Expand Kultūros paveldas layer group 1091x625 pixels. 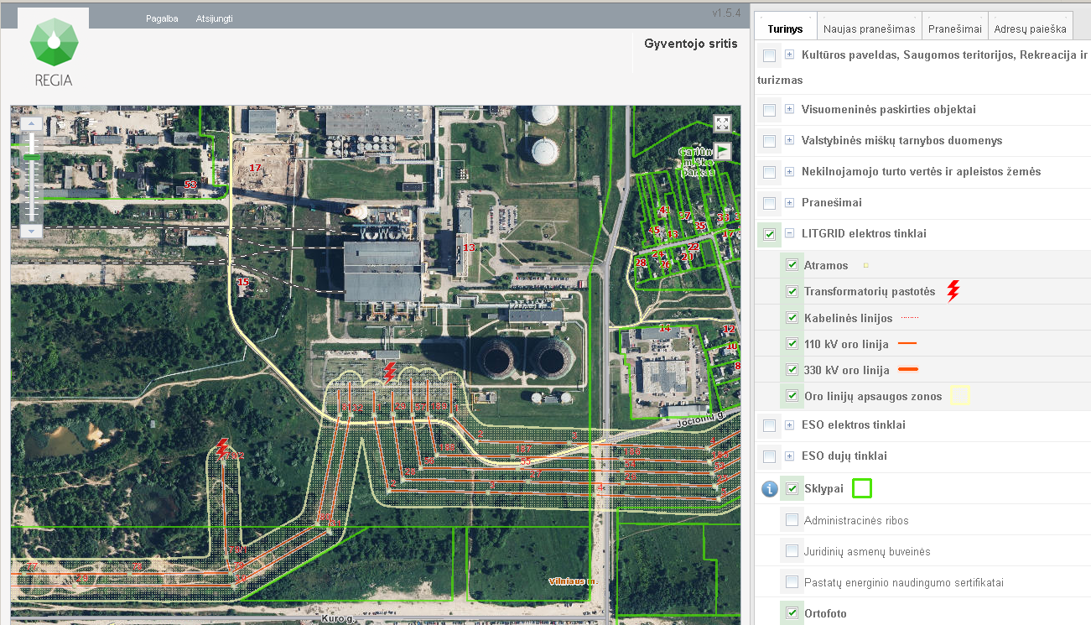click(x=789, y=55)
